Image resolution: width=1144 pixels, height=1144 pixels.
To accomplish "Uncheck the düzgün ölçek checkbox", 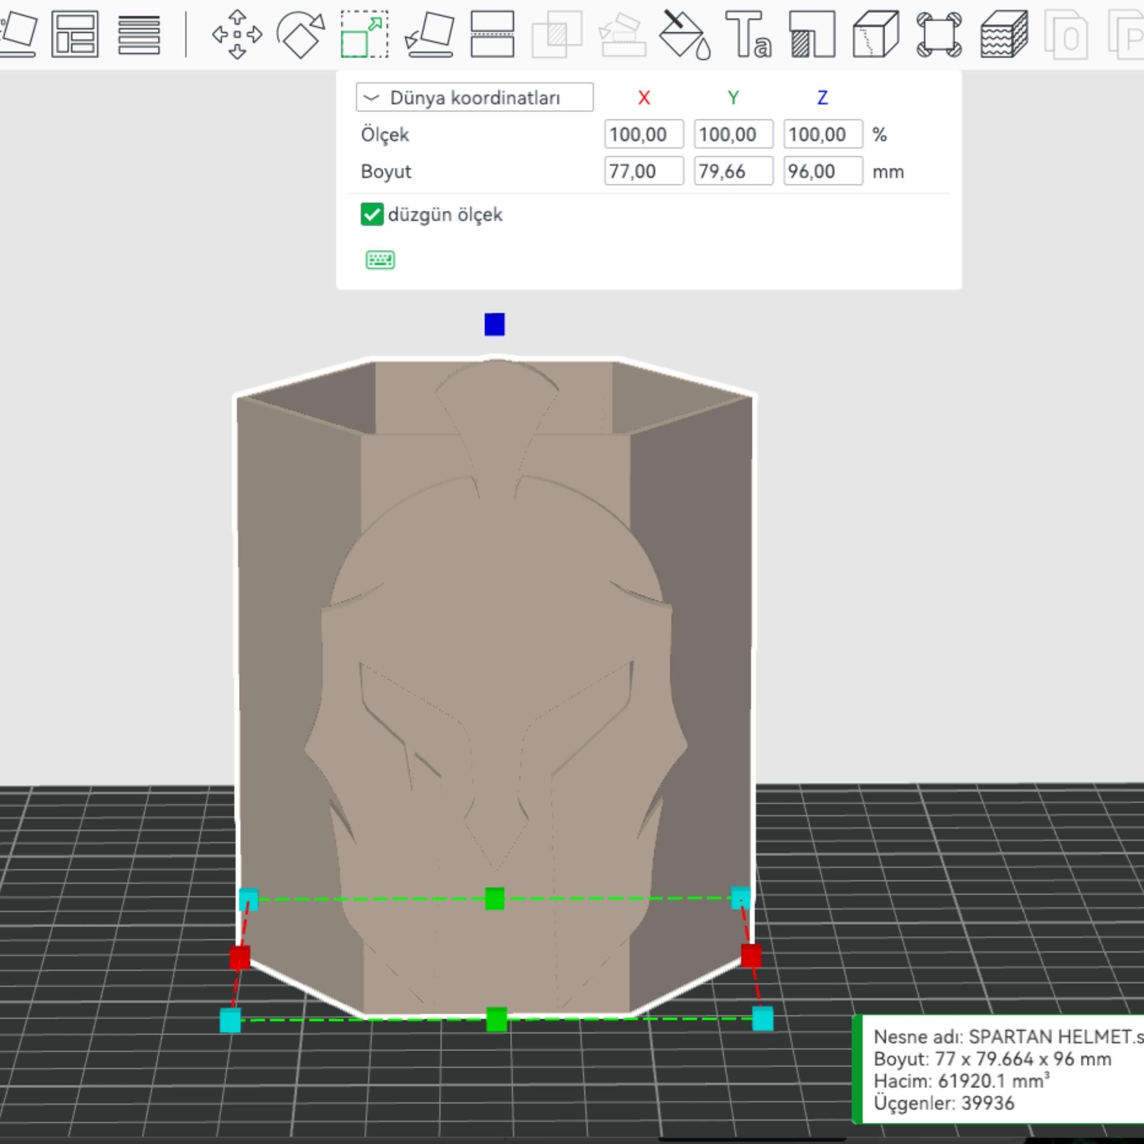I will pos(372,214).
